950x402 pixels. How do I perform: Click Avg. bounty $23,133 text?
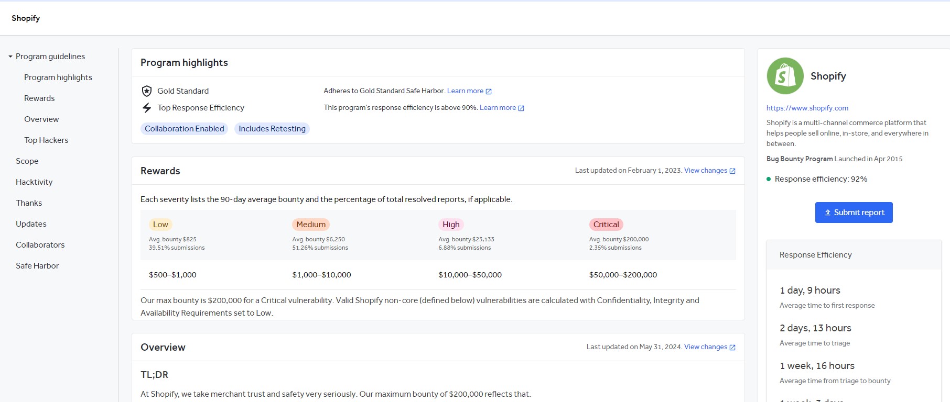click(466, 239)
